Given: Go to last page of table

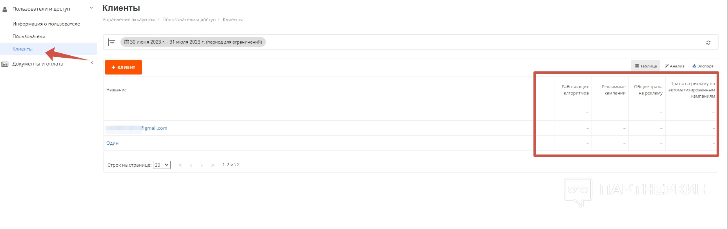Looking at the screenshot, I should coord(213,165).
